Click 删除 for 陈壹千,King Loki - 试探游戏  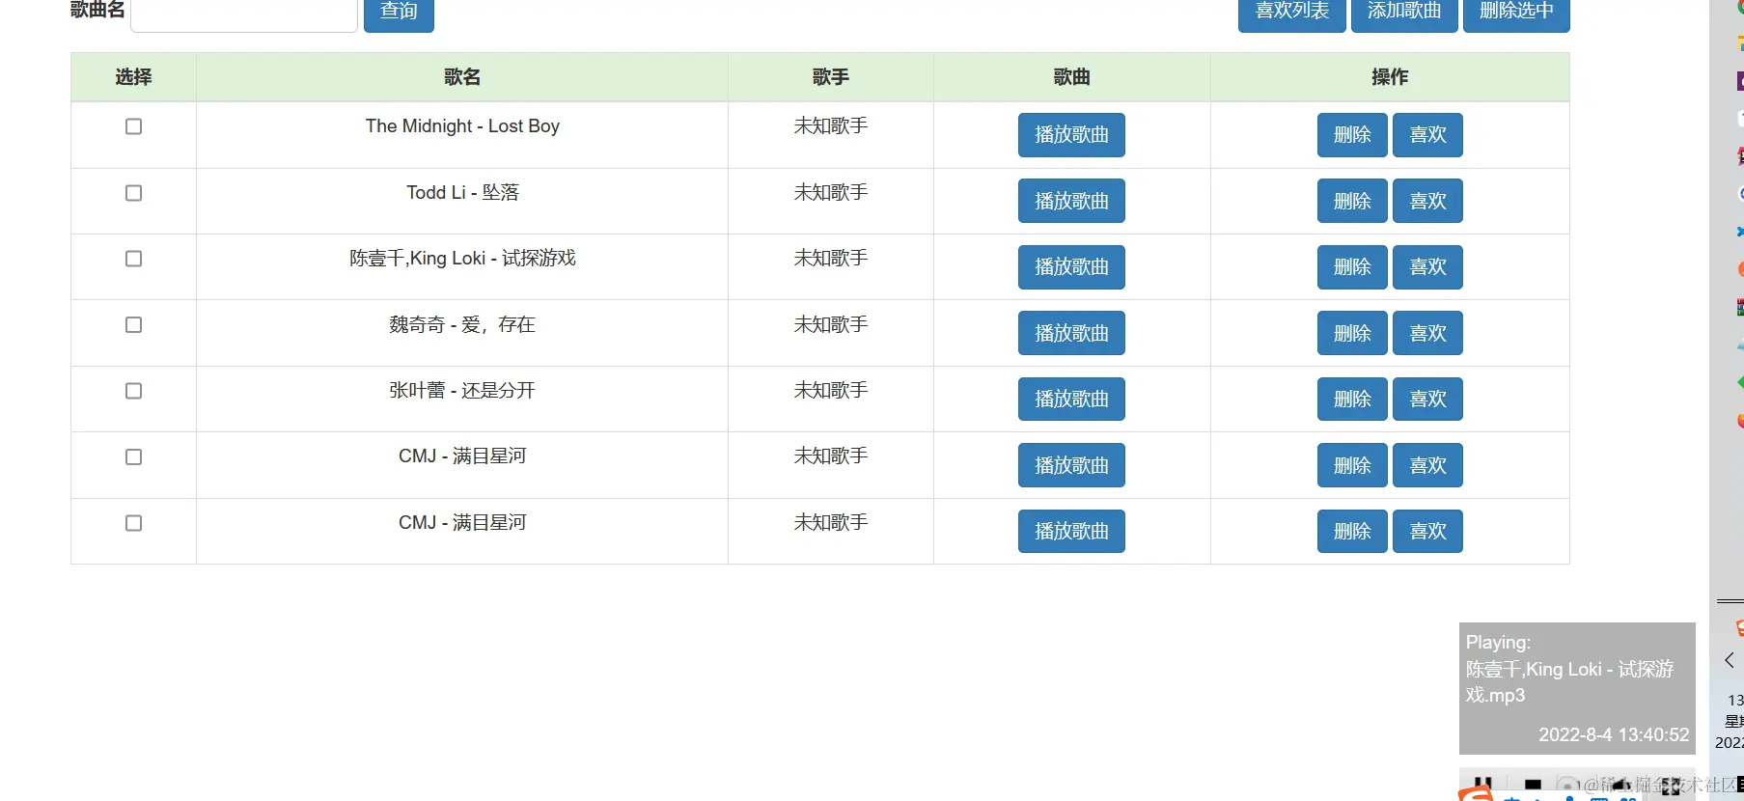coord(1352,267)
